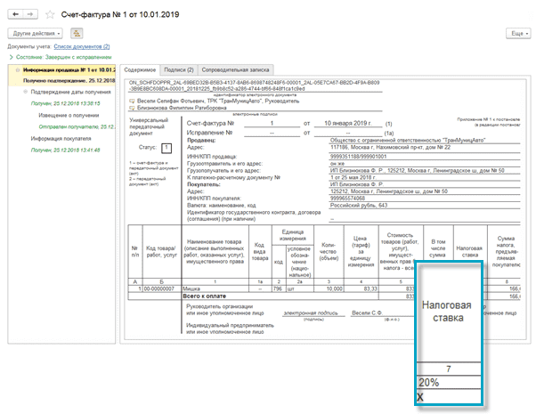
Task: Click seller address 117186, Москва г, Нахимовский пр-кт
Action: (x=390, y=147)
